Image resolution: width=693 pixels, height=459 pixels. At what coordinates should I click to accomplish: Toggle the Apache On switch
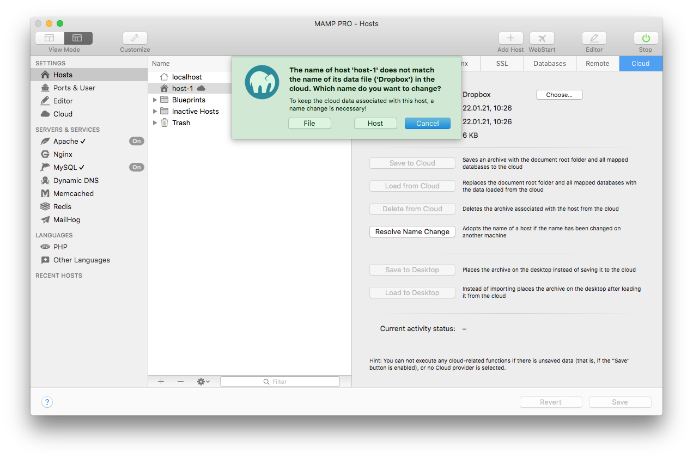136,141
